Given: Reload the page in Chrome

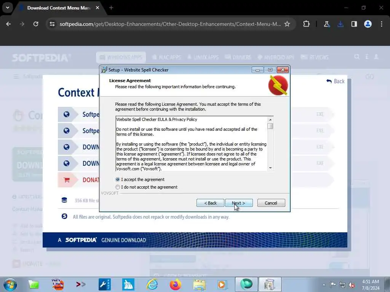Looking at the screenshot, I should coord(36,24).
